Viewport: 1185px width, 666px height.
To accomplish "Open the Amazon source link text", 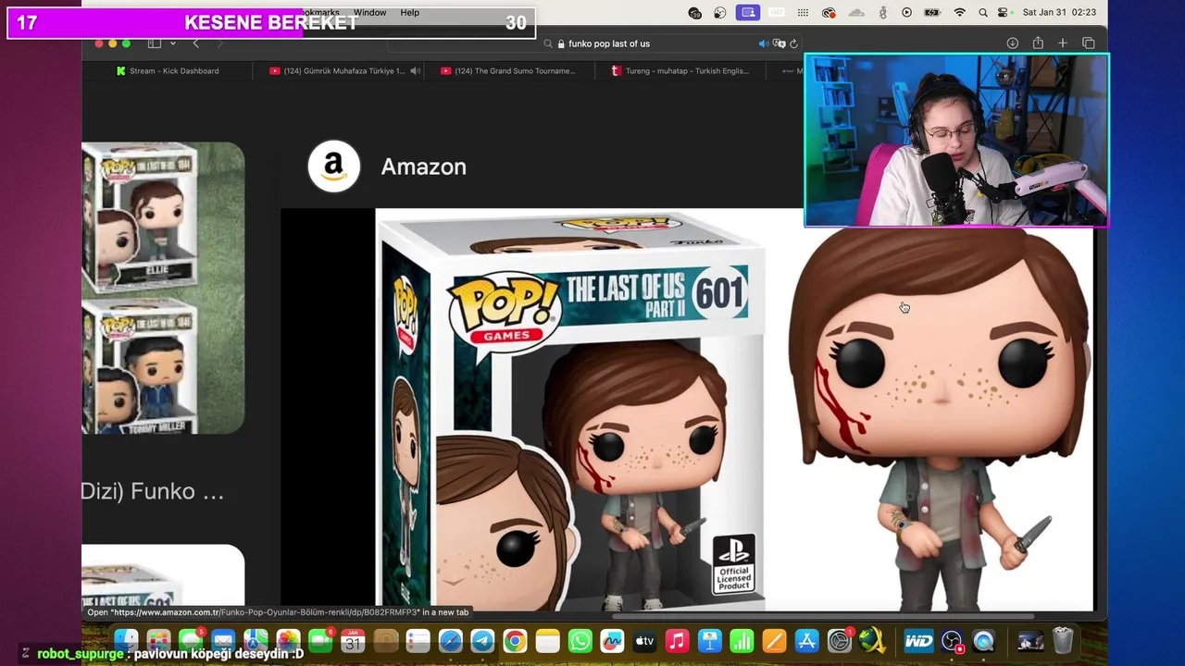I will [x=423, y=166].
